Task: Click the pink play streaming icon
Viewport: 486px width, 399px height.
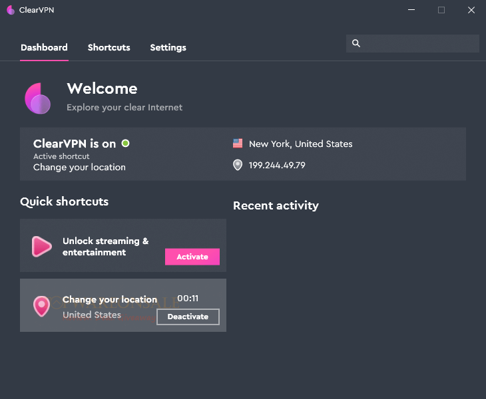Action: [x=41, y=247]
